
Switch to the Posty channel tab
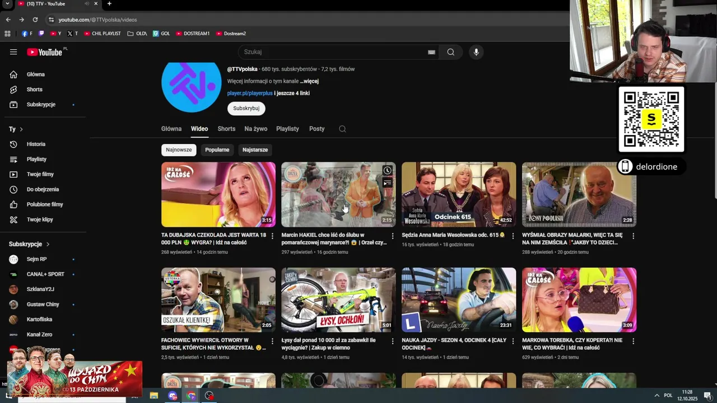coord(316,129)
